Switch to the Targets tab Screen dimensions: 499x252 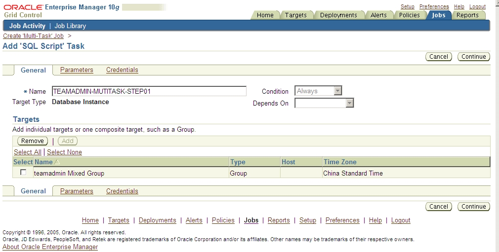[295, 15]
